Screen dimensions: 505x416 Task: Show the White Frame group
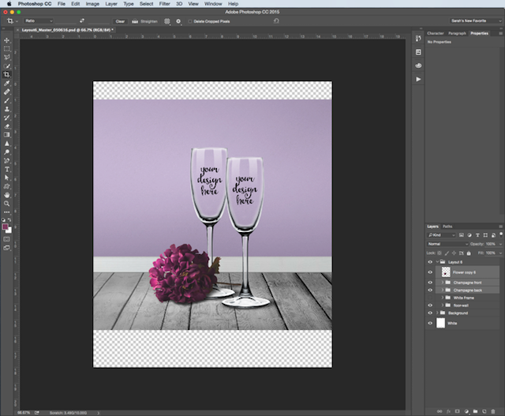click(430, 298)
